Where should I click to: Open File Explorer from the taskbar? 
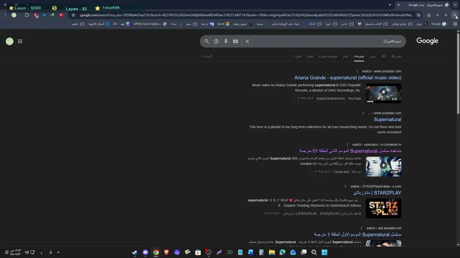[x=272, y=252]
